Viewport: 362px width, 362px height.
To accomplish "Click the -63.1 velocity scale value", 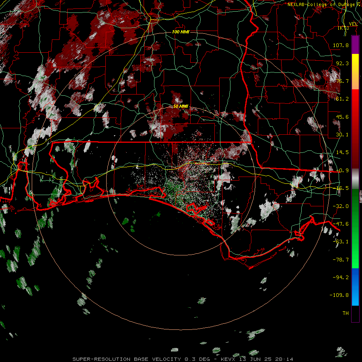I will [x=341, y=242].
